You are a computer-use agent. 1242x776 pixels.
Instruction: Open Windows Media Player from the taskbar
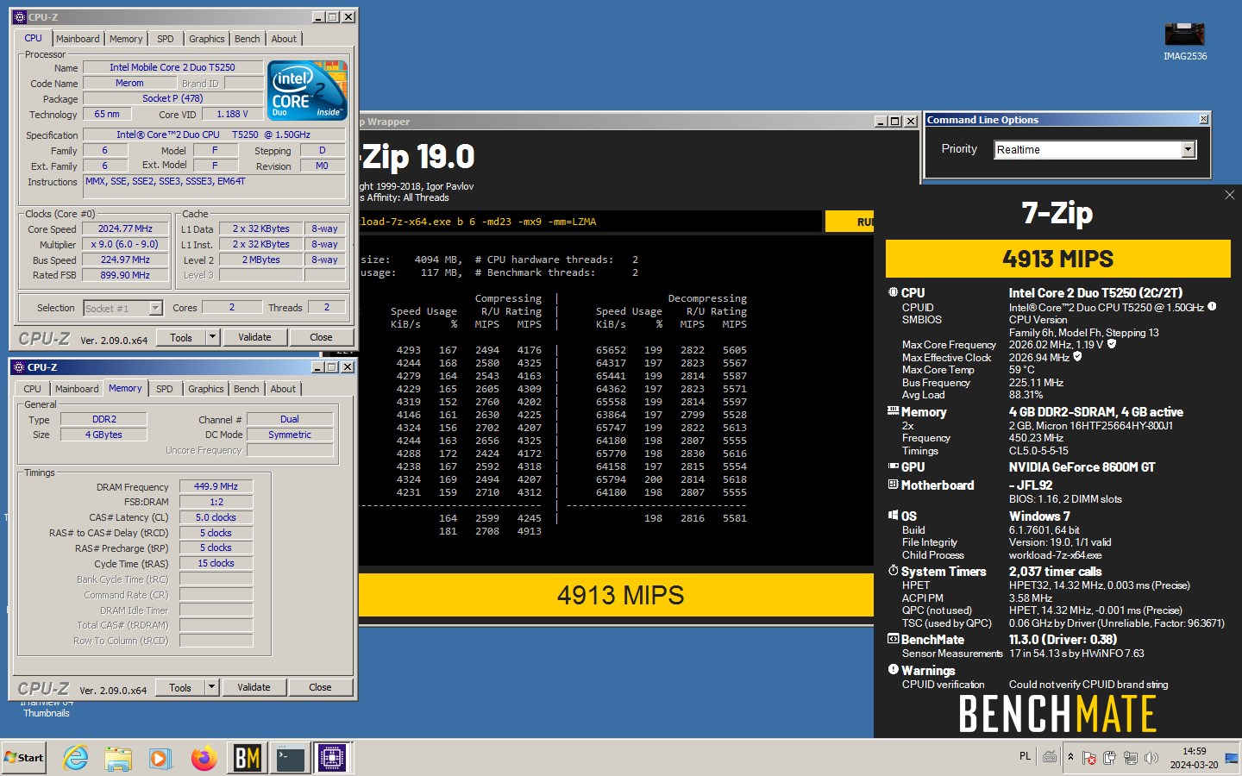[x=160, y=758]
